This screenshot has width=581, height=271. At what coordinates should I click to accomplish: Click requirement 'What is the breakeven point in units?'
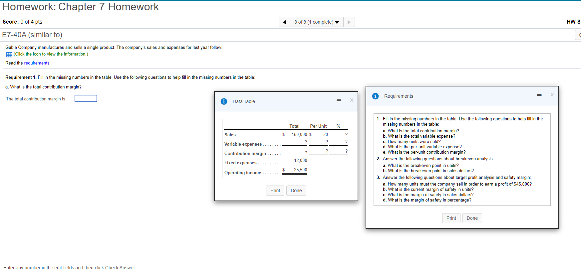click(421, 166)
